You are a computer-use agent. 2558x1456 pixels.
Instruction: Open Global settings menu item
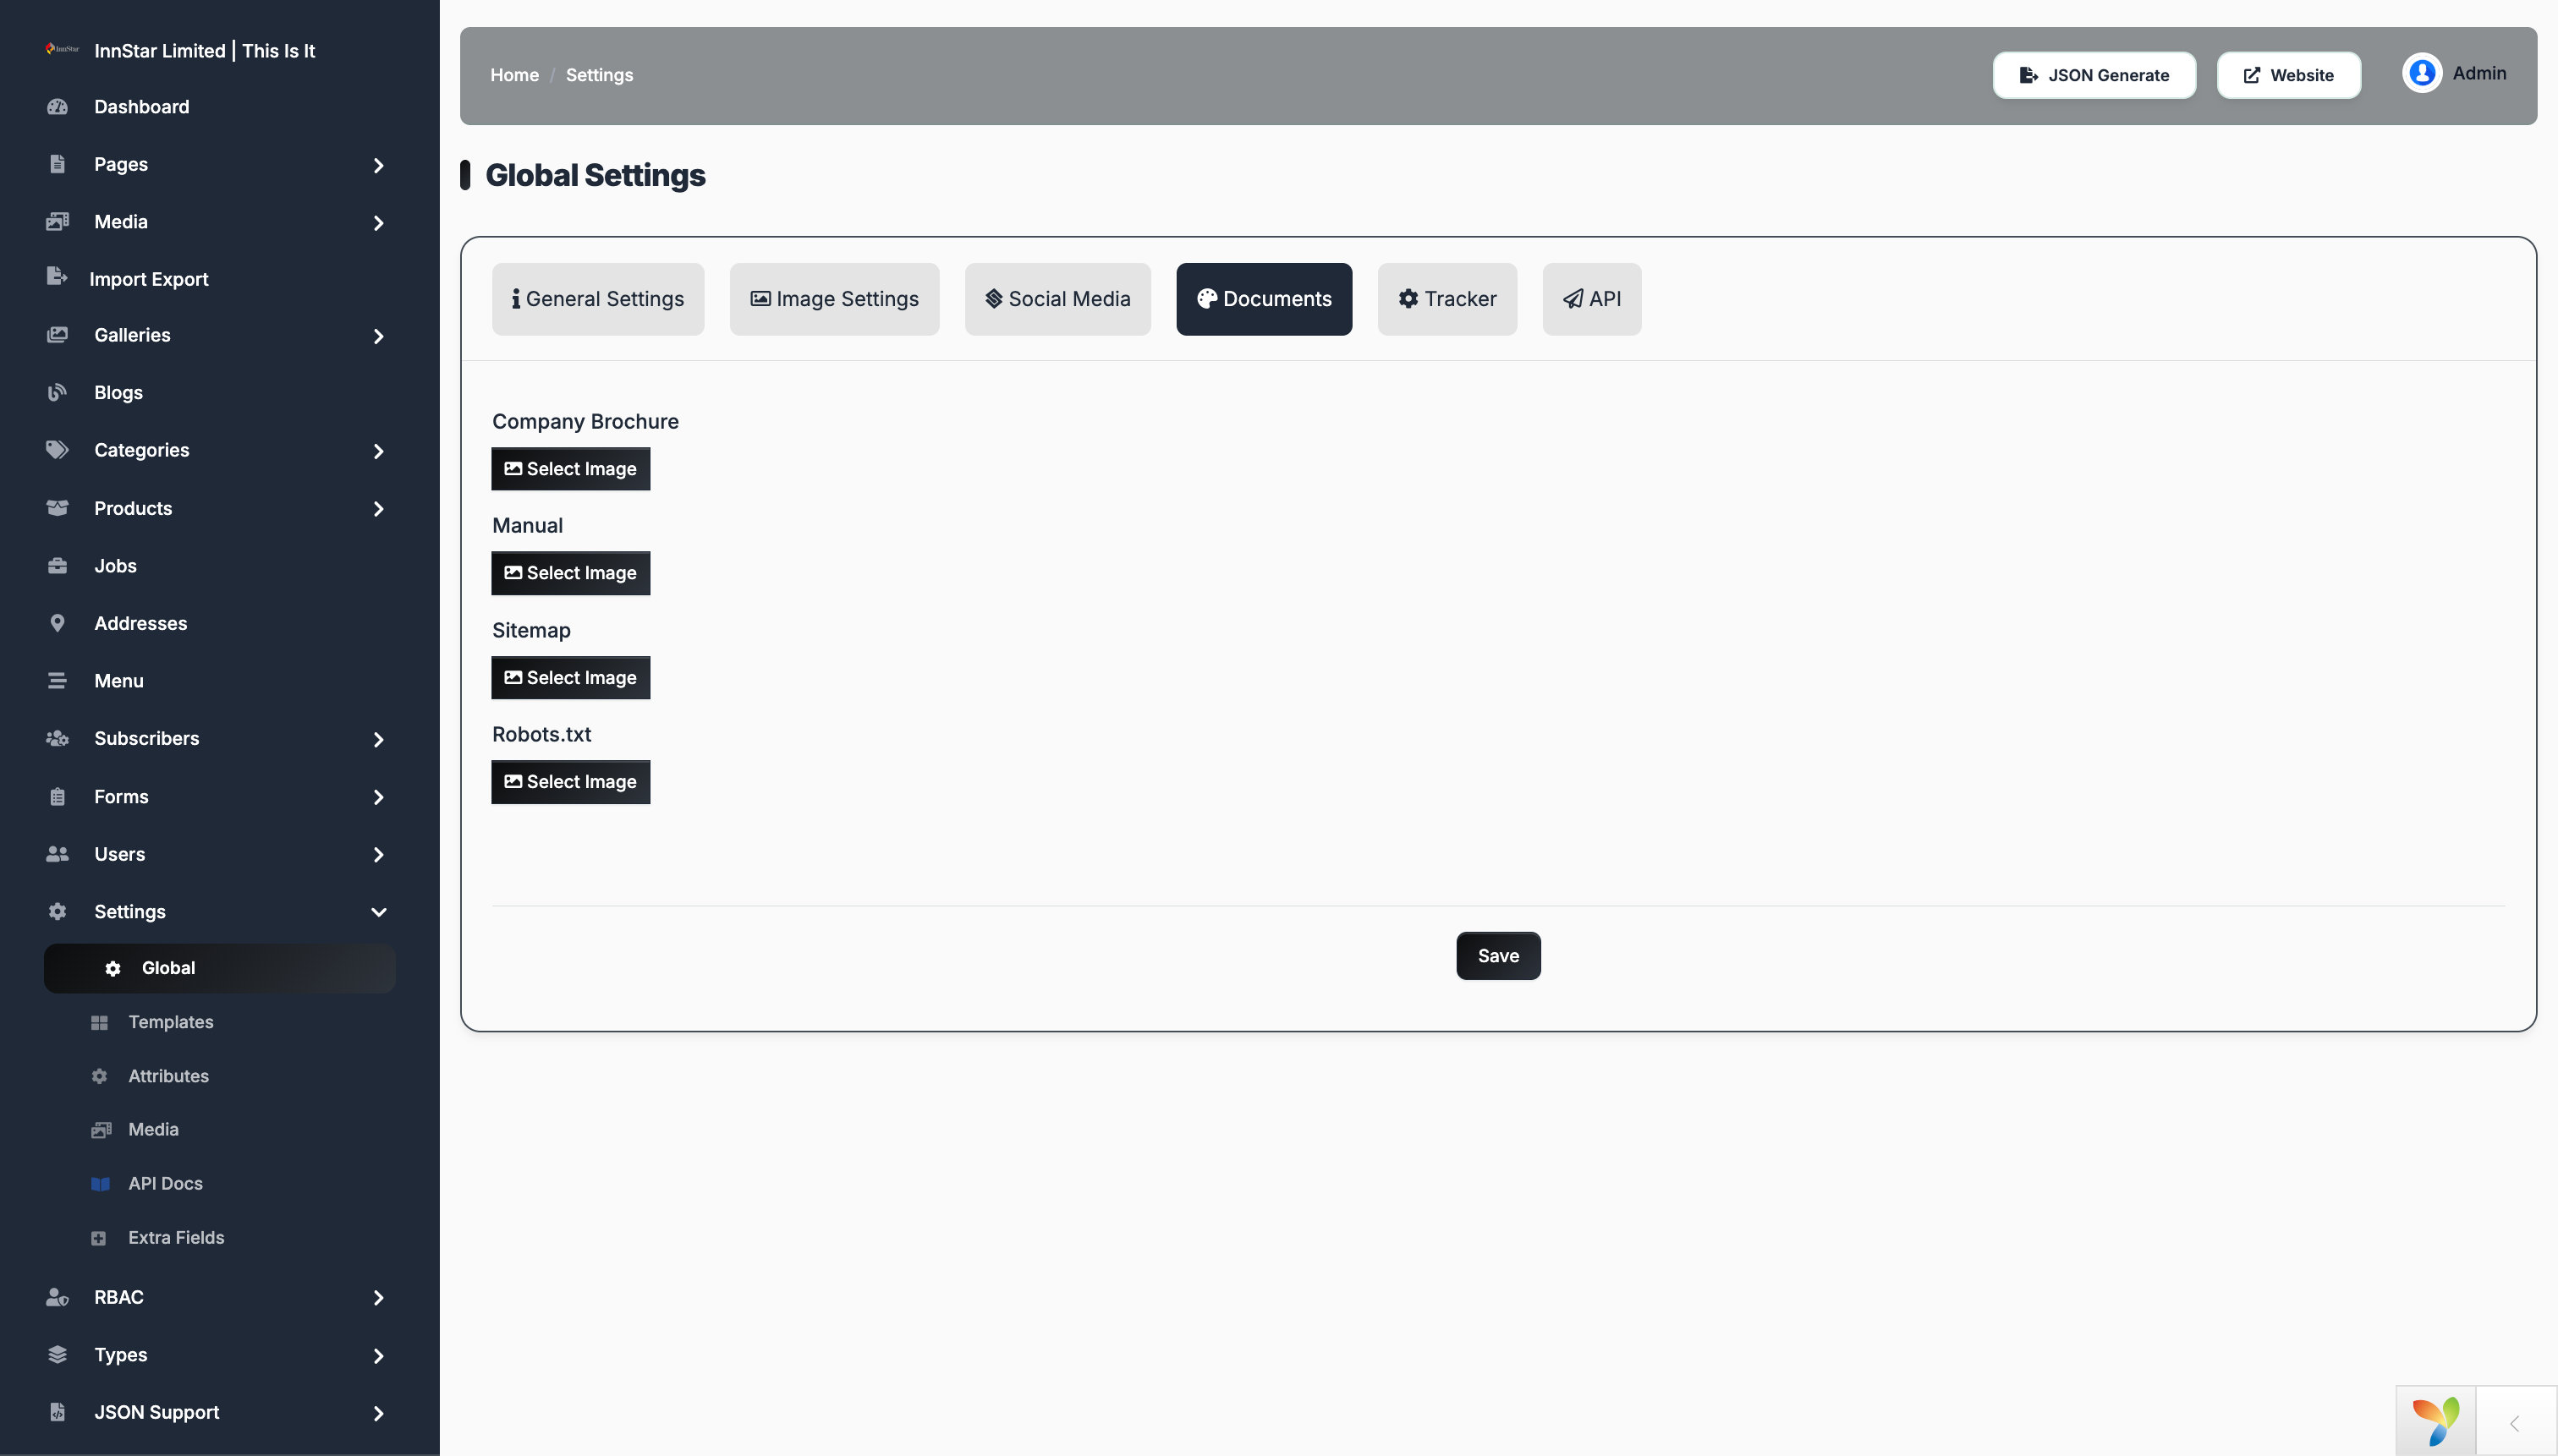point(219,968)
